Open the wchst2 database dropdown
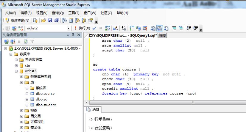The width and height of the screenshot is (246, 132). click(68, 28)
